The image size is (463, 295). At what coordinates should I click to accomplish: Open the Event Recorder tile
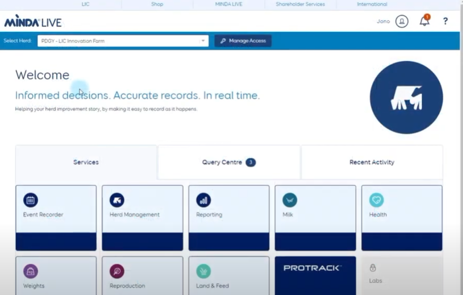[56, 218]
